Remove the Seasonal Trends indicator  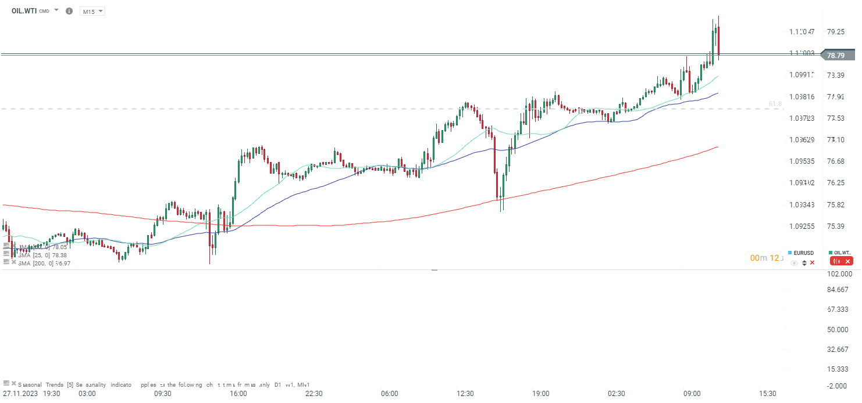pyautogui.click(x=13, y=384)
